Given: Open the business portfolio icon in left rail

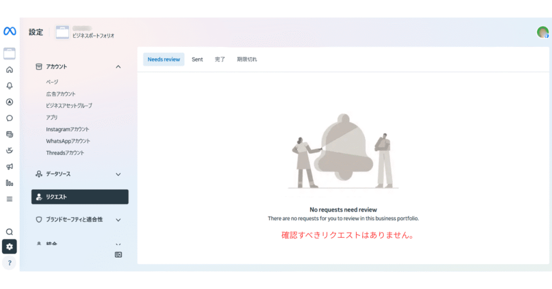Looking at the screenshot, I should (x=10, y=53).
